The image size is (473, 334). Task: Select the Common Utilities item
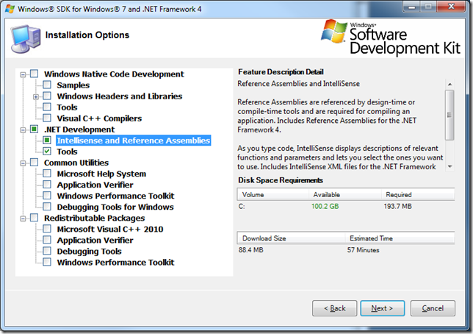point(76,163)
